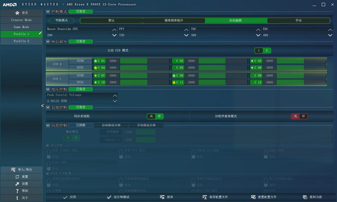
Task: Open Creator Mode profile
Action: 21,20
